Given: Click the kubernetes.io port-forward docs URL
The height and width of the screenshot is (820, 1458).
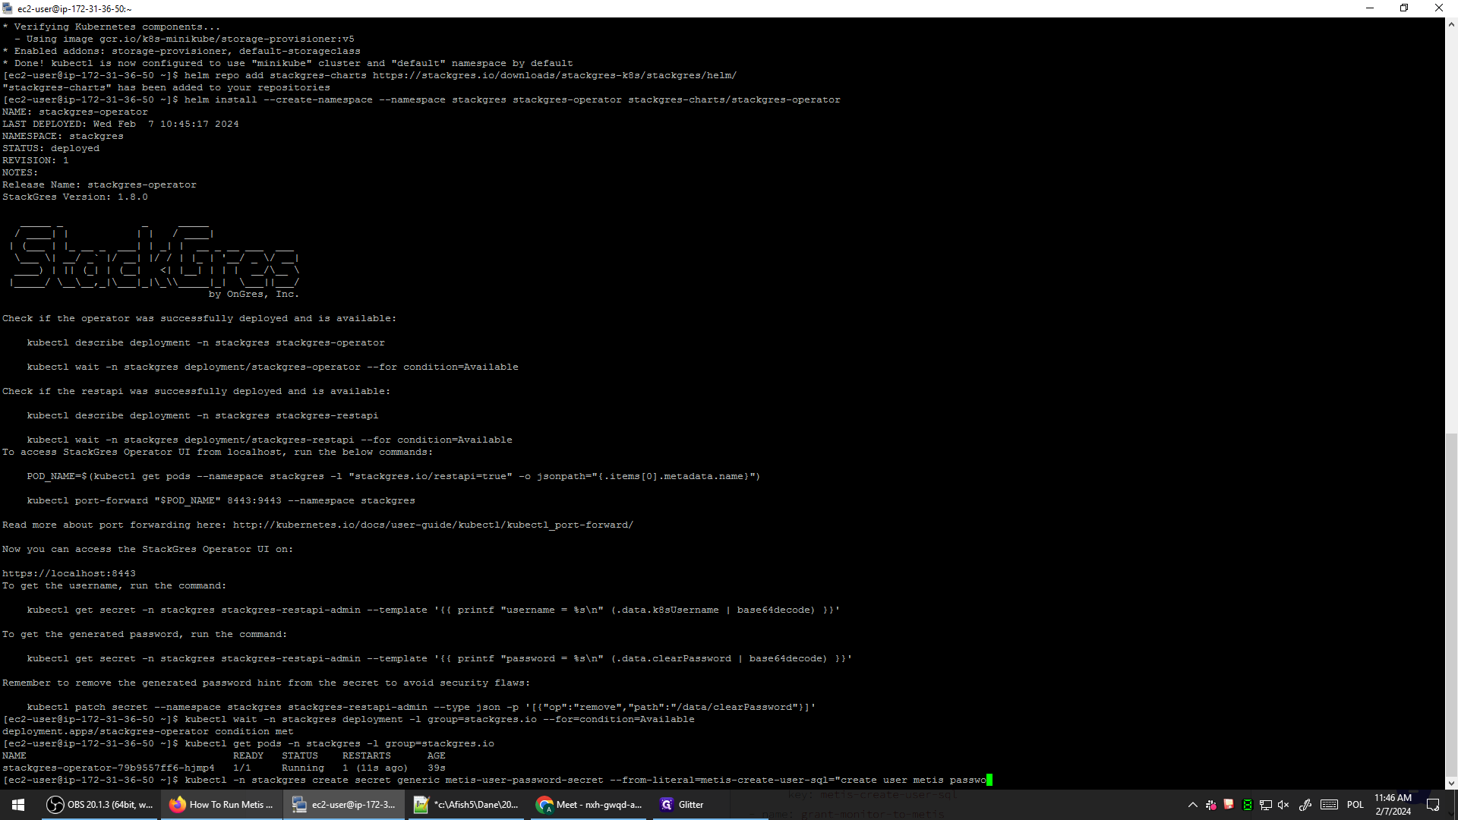Looking at the screenshot, I should pos(433,525).
